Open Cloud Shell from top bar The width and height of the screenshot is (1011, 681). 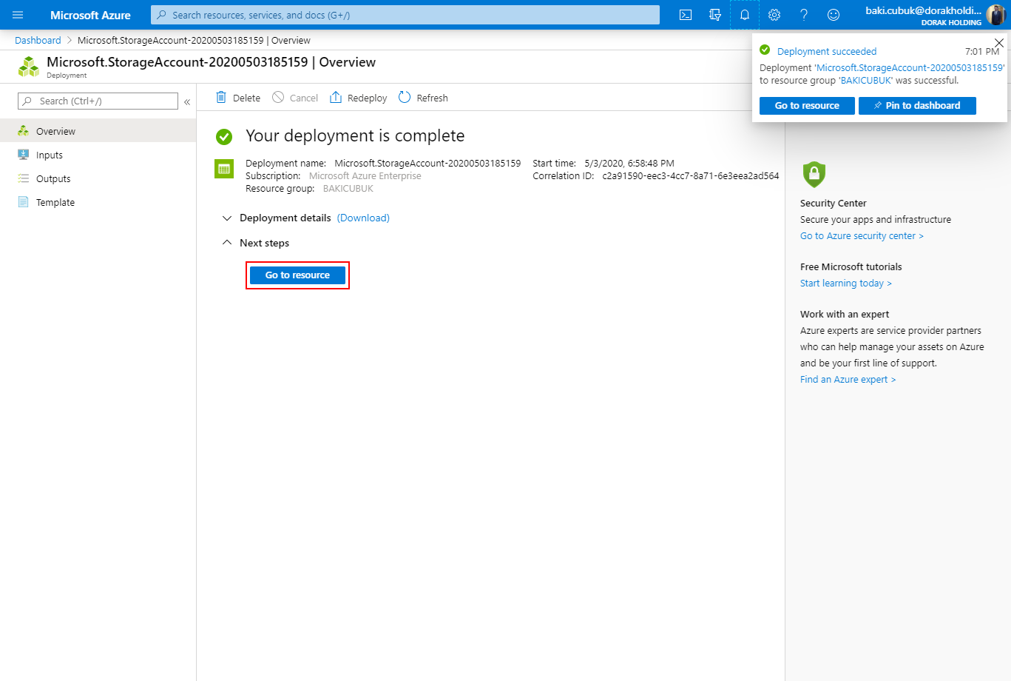pos(686,15)
